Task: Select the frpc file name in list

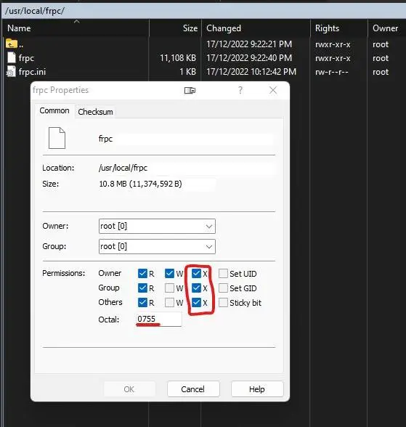Action: (26, 58)
